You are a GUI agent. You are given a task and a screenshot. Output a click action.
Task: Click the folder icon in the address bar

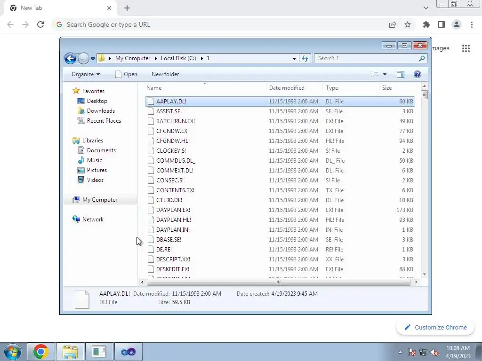(102, 58)
